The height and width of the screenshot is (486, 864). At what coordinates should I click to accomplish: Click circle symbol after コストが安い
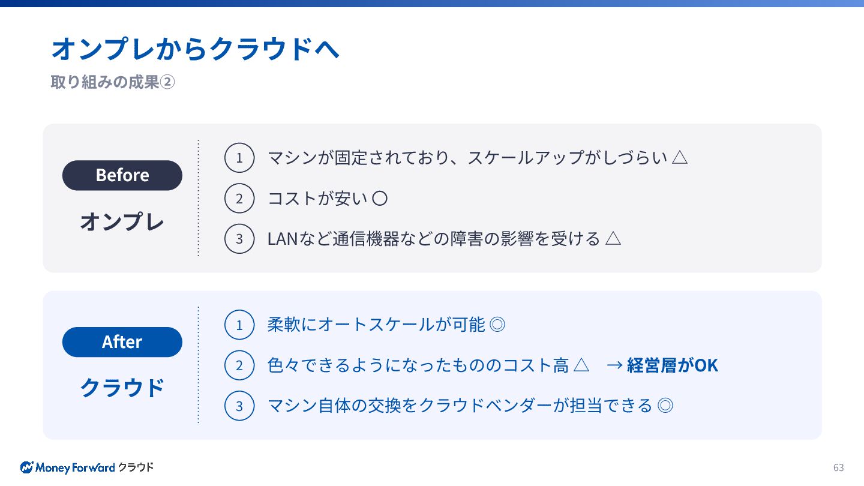380,198
